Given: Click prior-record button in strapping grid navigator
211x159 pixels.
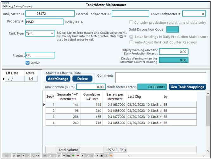Looking at the screenshot, I should [x=54, y=156].
